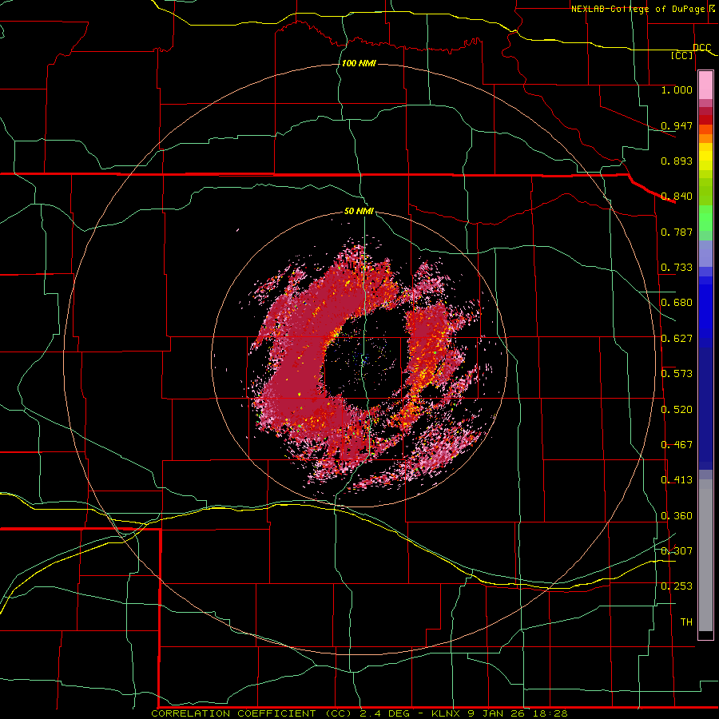Click the 50 NMI range ring label

click(x=359, y=212)
